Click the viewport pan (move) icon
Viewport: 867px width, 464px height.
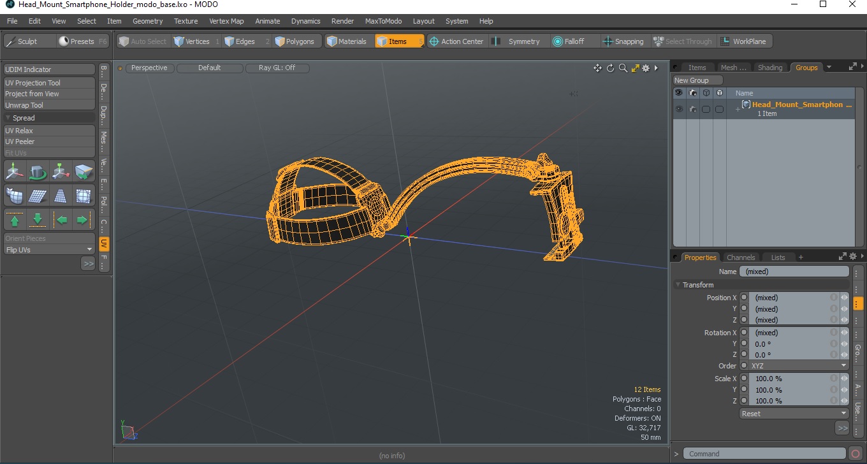tap(597, 68)
